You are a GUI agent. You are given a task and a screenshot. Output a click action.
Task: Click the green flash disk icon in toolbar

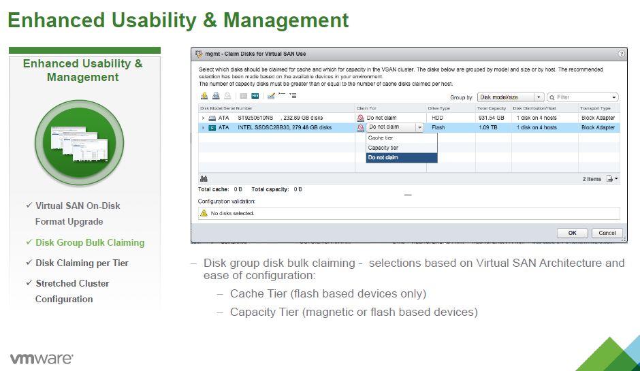click(x=255, y=97)
